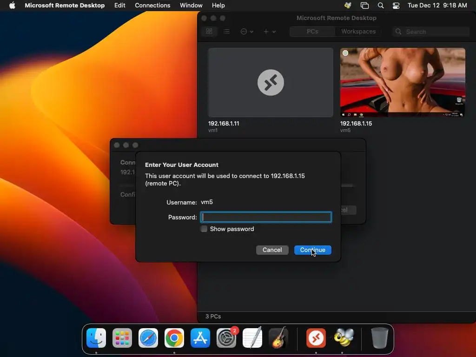Image resolution: width=476 pixels, height=357 pixels.
Task: Click the date and time in menu bar
Action: pos(437,5)
